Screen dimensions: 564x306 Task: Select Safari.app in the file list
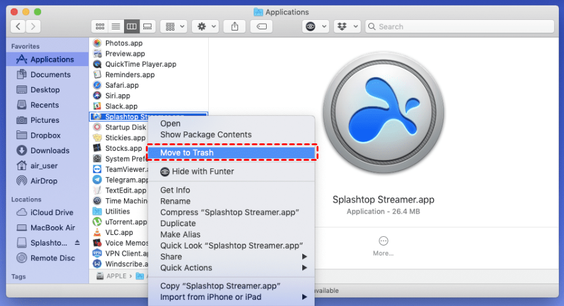pos(148,85)
